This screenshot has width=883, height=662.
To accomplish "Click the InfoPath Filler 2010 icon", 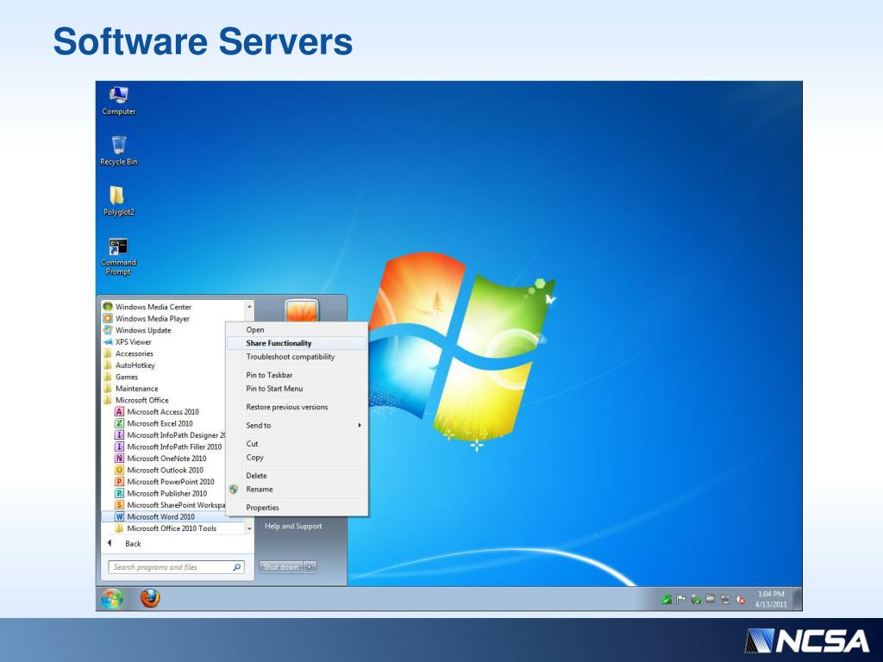I will click(119, 447).
